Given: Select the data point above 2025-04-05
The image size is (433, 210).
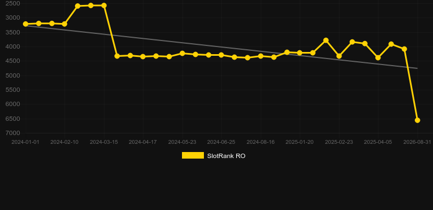Looking at the screenshot, I should tap(378, 58).
